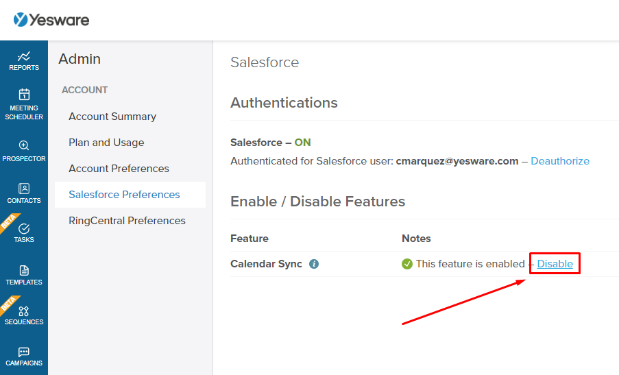
Task: Open RingCentral Preferences page
Action: (x=127, y=221)
